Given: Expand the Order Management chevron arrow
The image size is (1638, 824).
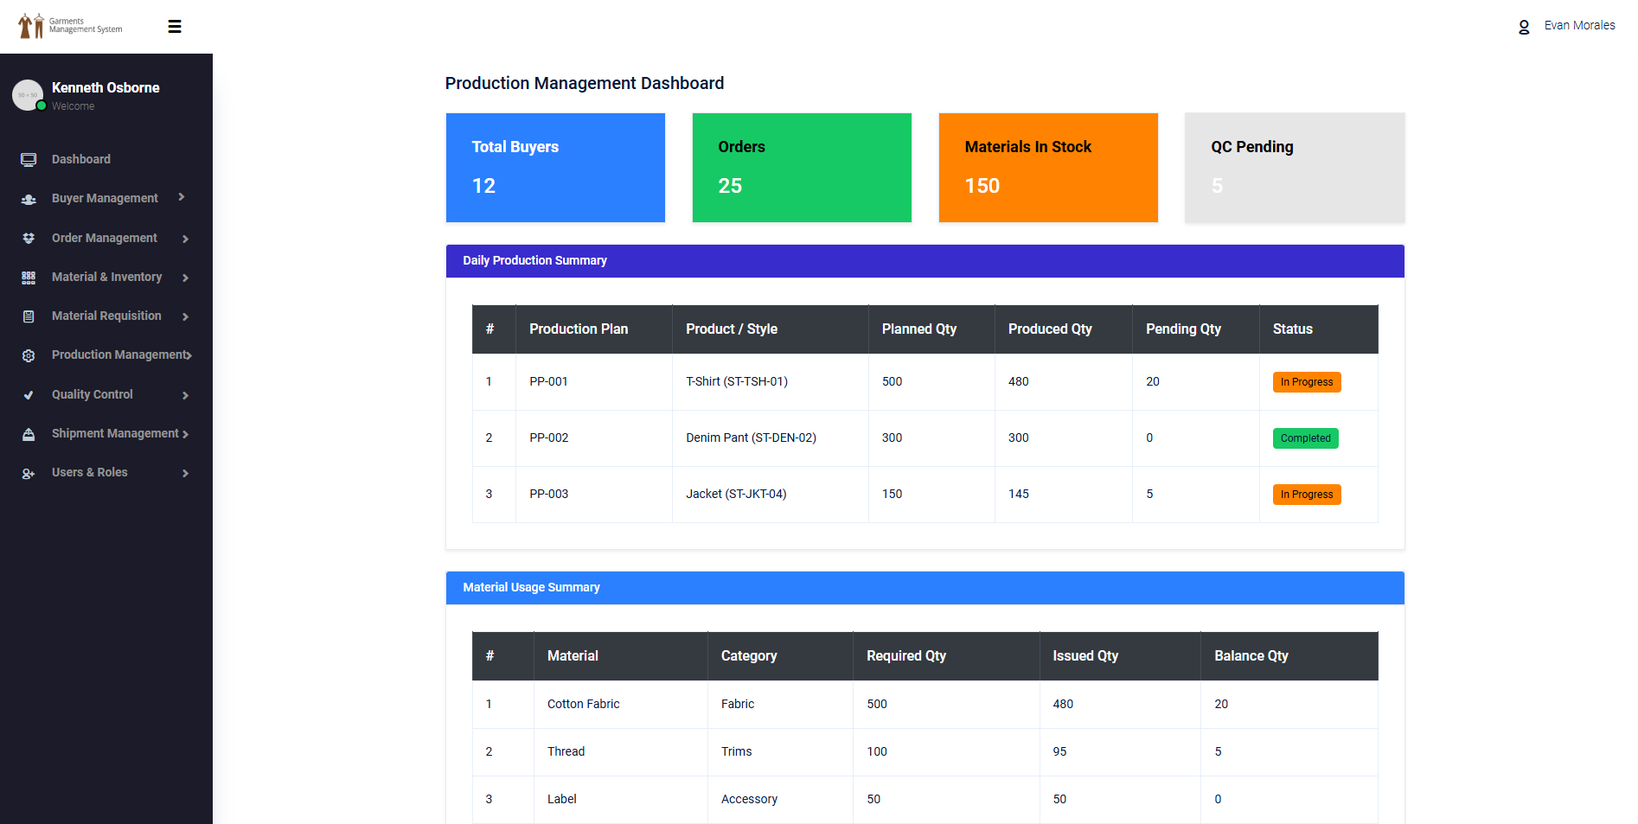Looking at the screenshot, I should pyautogui.click(x=185, y=239).
